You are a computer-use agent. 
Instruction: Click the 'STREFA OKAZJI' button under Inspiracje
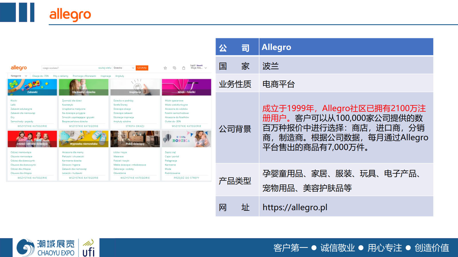(135, 126)
